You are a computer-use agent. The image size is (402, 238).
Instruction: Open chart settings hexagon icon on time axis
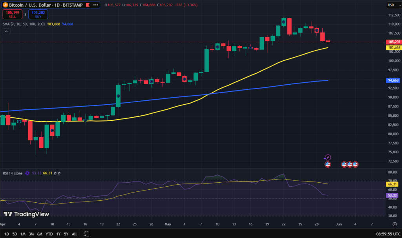click(x=395, y=224)
